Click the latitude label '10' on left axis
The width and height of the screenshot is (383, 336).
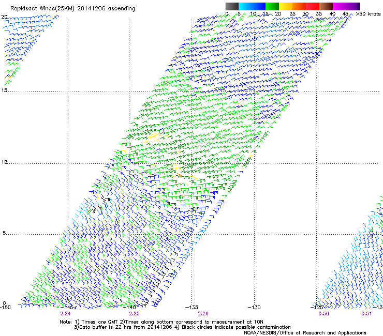click(x=4, y=162)
